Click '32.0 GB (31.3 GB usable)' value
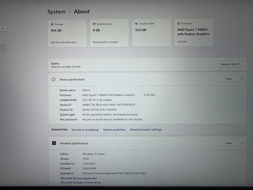 97,100
